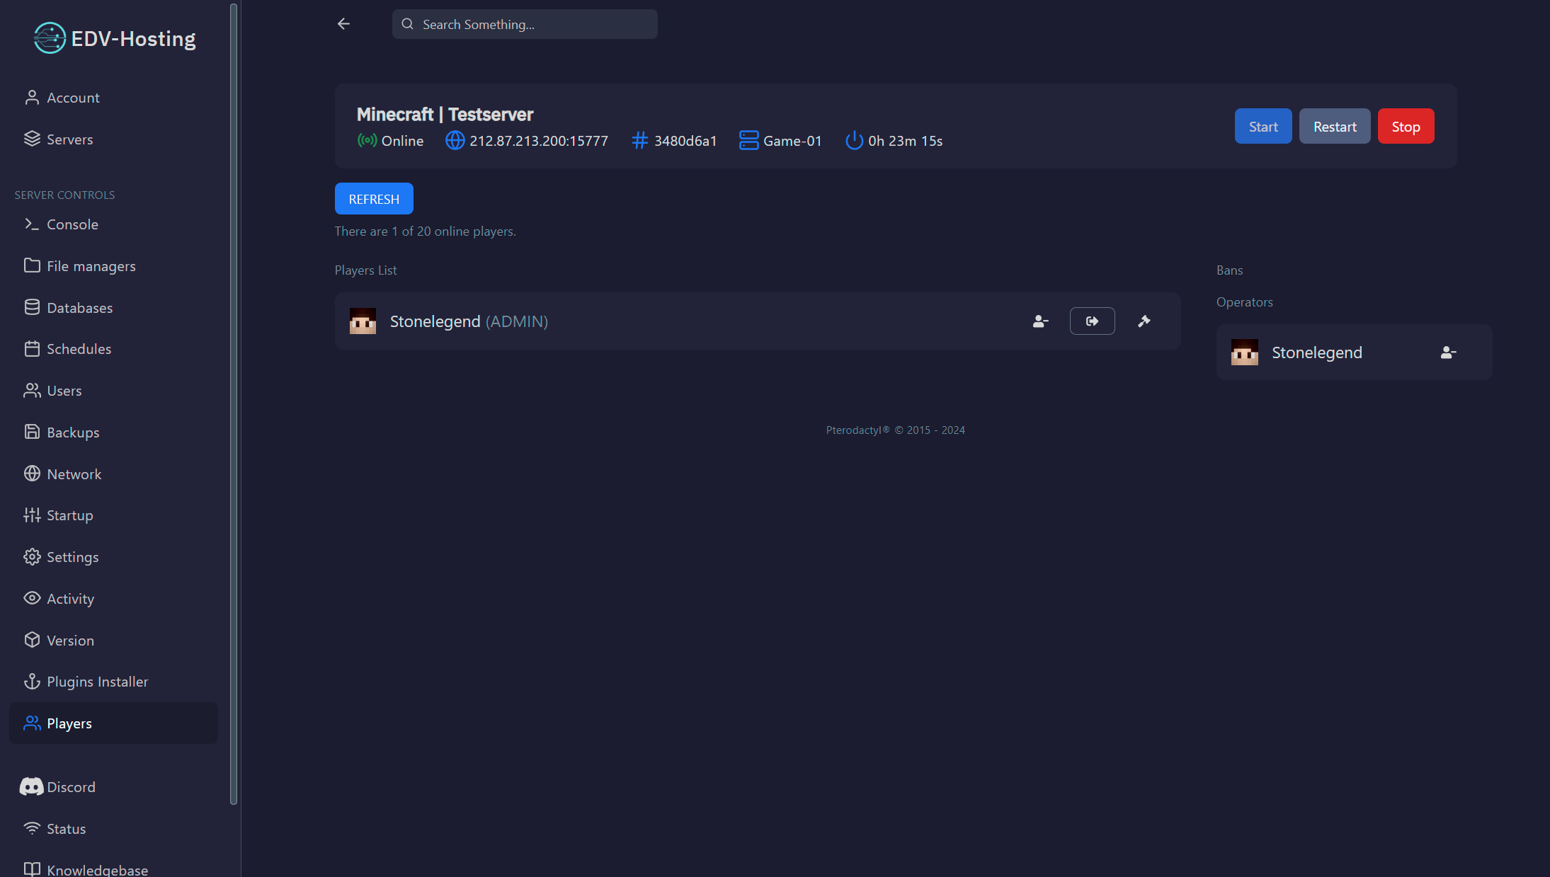Open the Discord link
The image size is (1550, 877).
pos(113,787)
